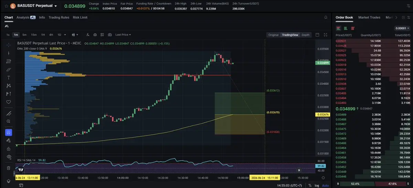This screenshot has width=413, height=188.
Task: Select the 1m timeframe
Action: [x=16, y=35]
